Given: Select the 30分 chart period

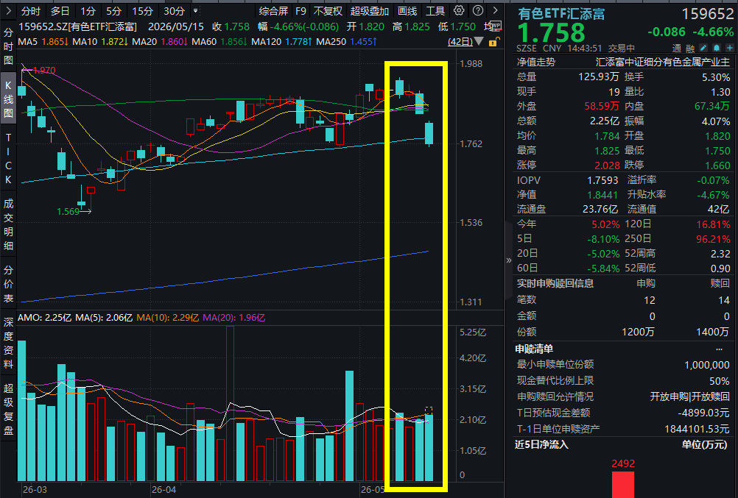Looking at the screenshot, I should (174, 11).
